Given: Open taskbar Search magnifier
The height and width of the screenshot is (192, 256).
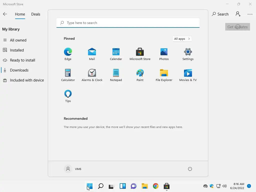Looking at the screenshot, I should click(x=101, y=186).
